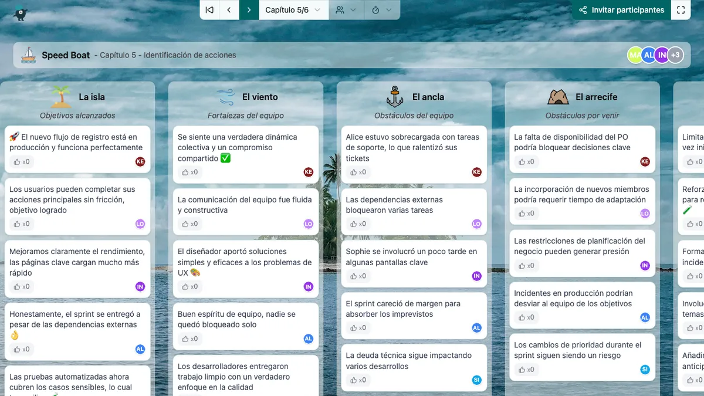
Task: Go to previous chapter arrow
Action: pos(229,10)
